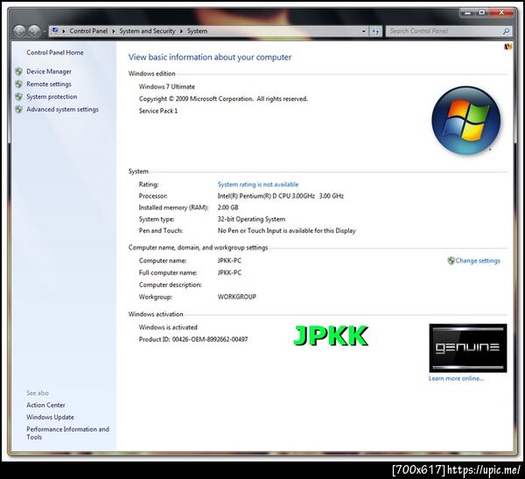525x479 pixels.
Task: Open Performance Information and Tools
Action: [x=67, y=433]
